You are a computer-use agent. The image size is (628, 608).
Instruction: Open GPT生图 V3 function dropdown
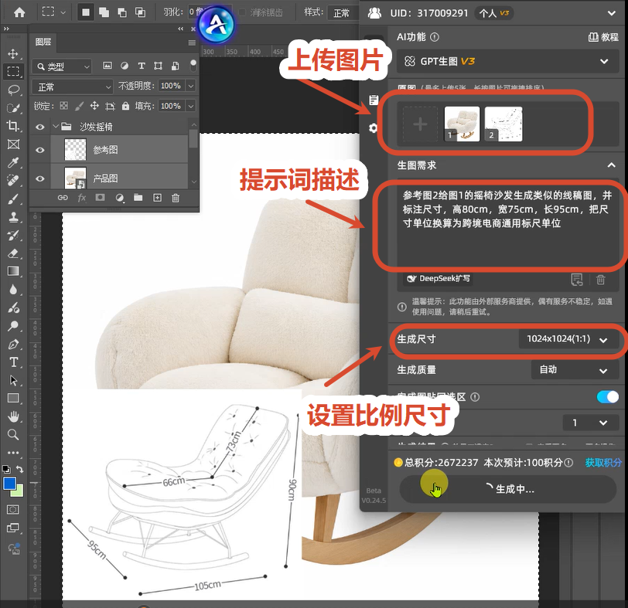(507, 61)
